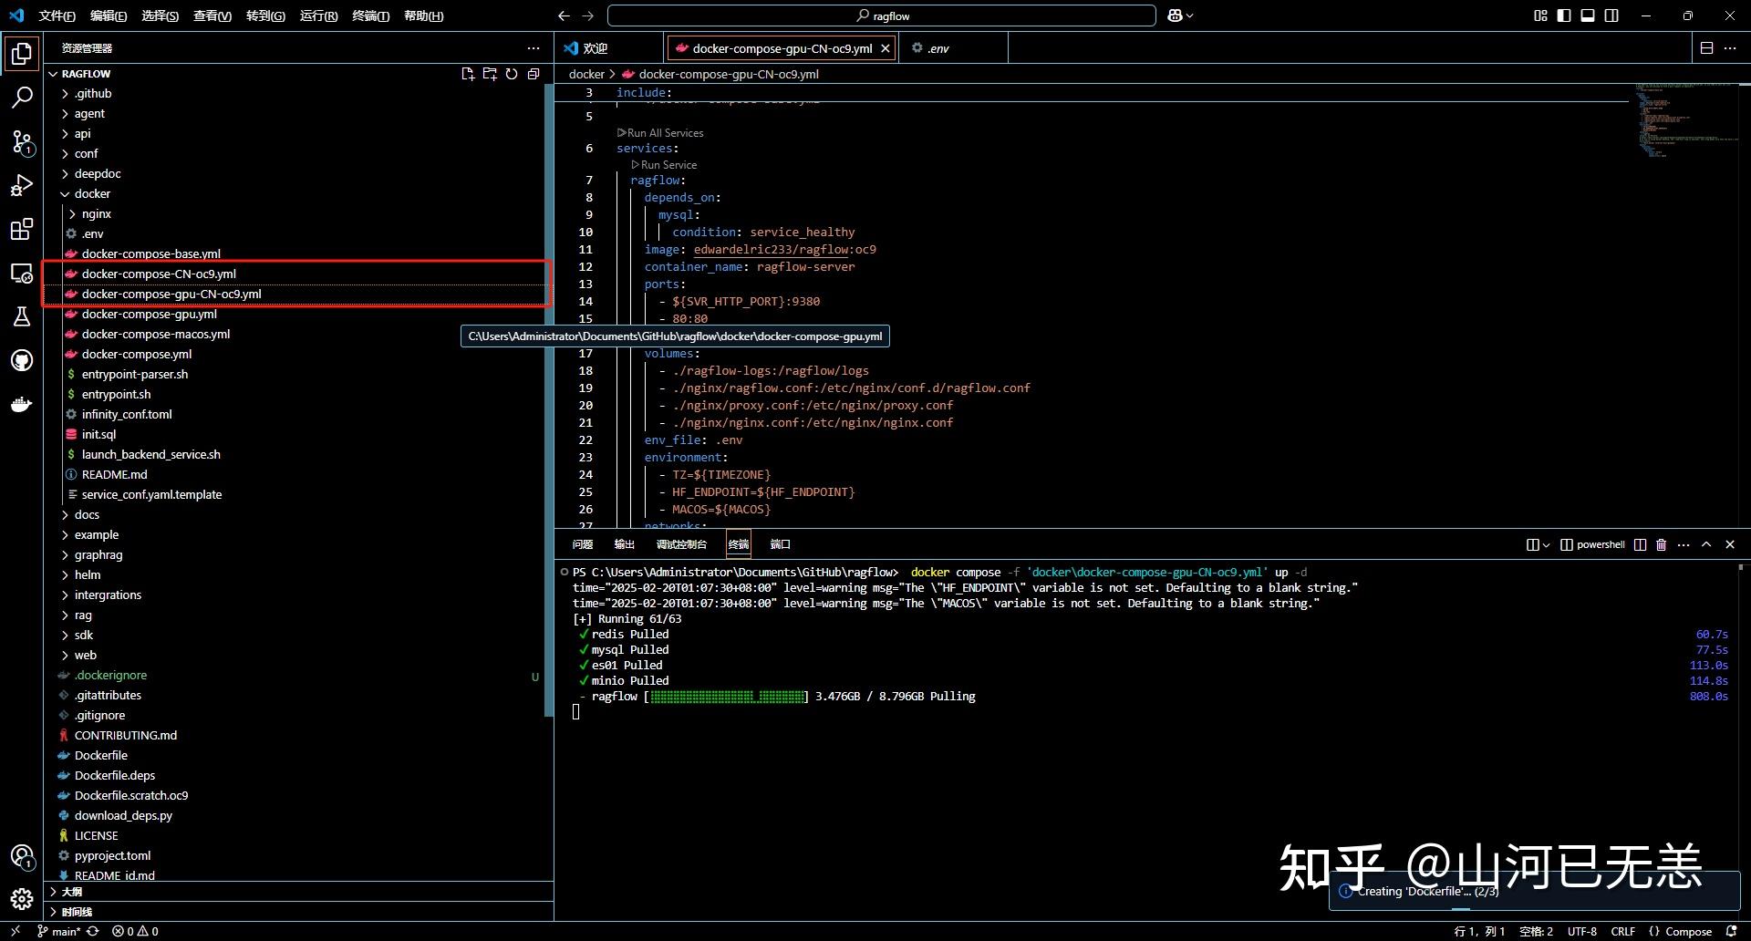Open the 终端(T) menu
The height and width of the screenshot is (941, 1751).
click(x=370, y=16)
